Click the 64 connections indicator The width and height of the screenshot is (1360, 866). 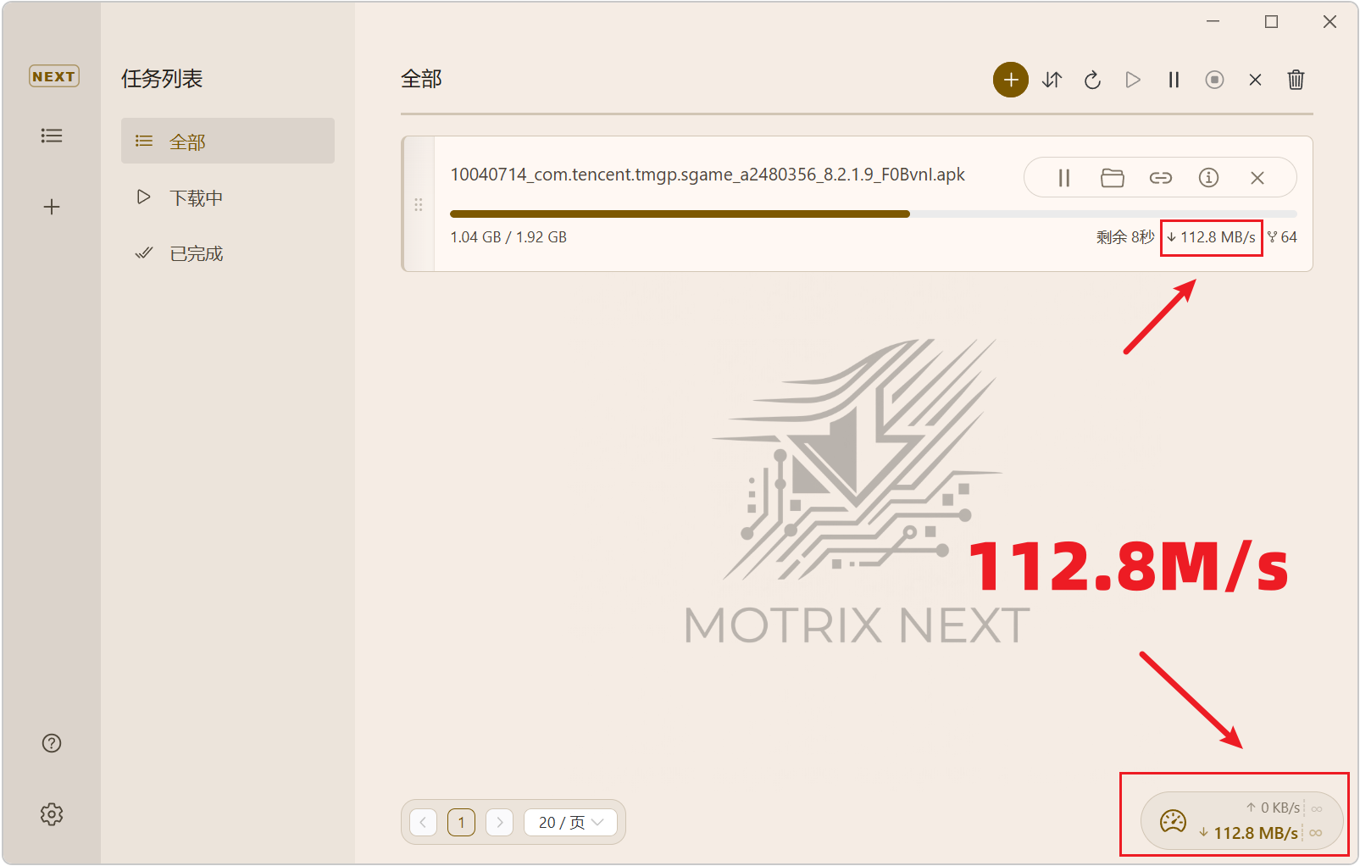(1282, 237)
